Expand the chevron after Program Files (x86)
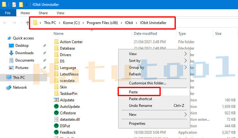 [121, 23]
